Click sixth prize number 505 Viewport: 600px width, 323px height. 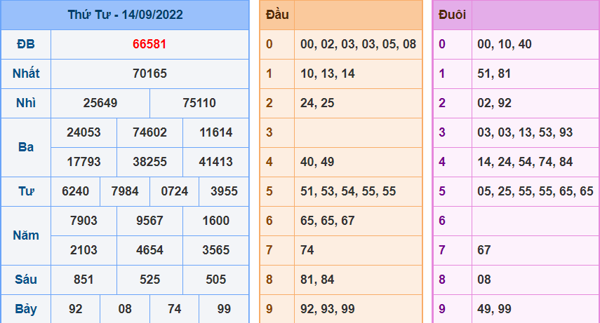pos(216,280)
